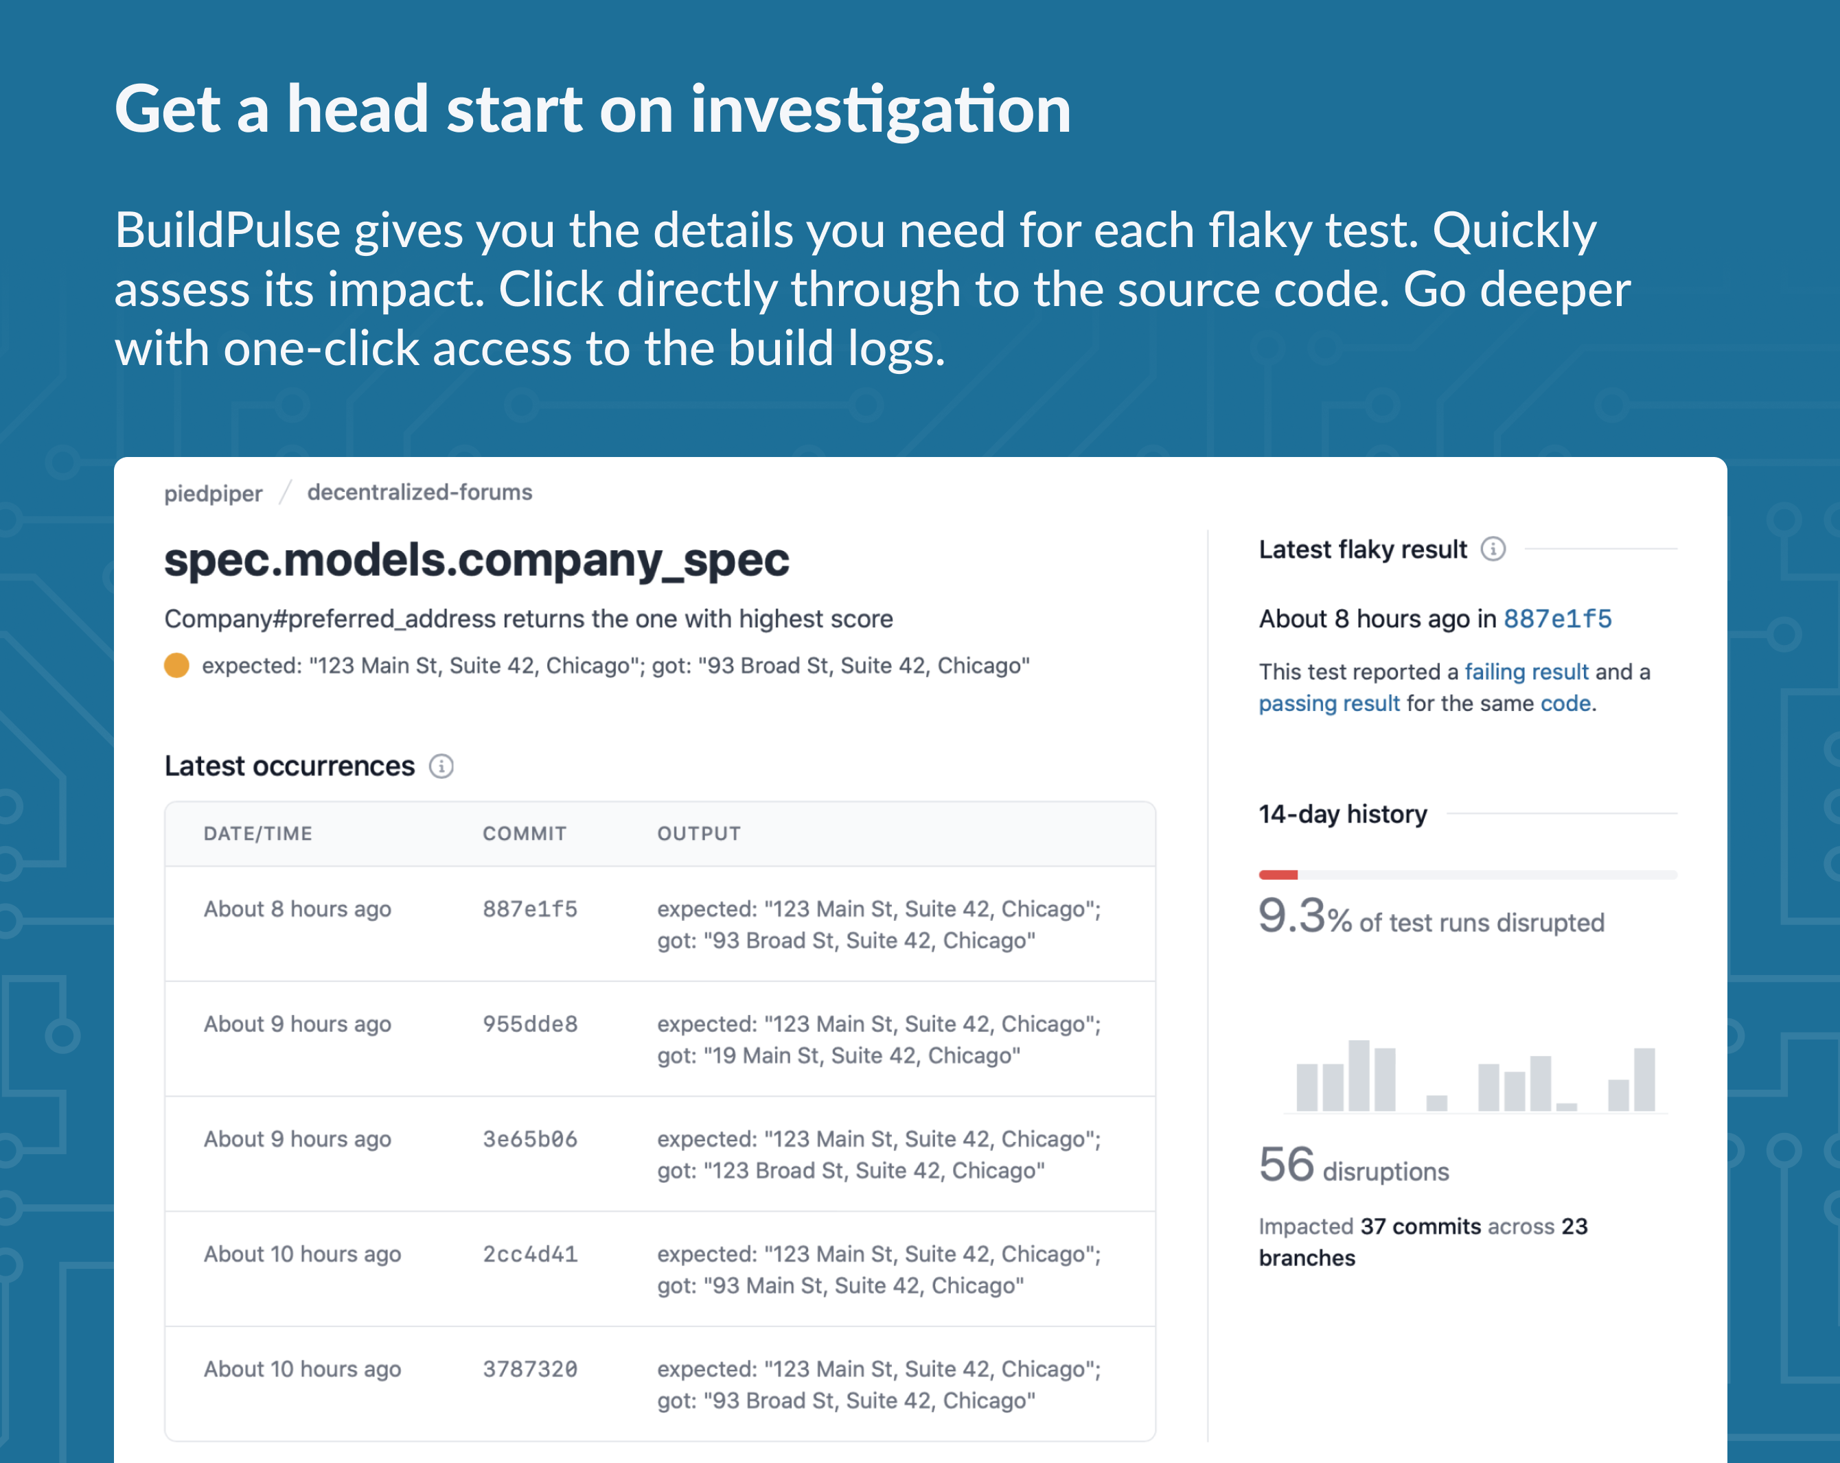
Task: Select commit 2cc4d41 row
Action: pos(660,1269)
